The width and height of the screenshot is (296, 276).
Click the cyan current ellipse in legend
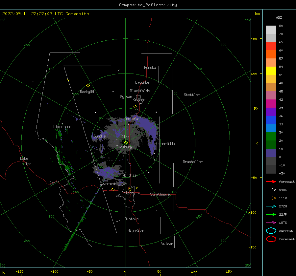pyautogui.click(x=271, y=231)
